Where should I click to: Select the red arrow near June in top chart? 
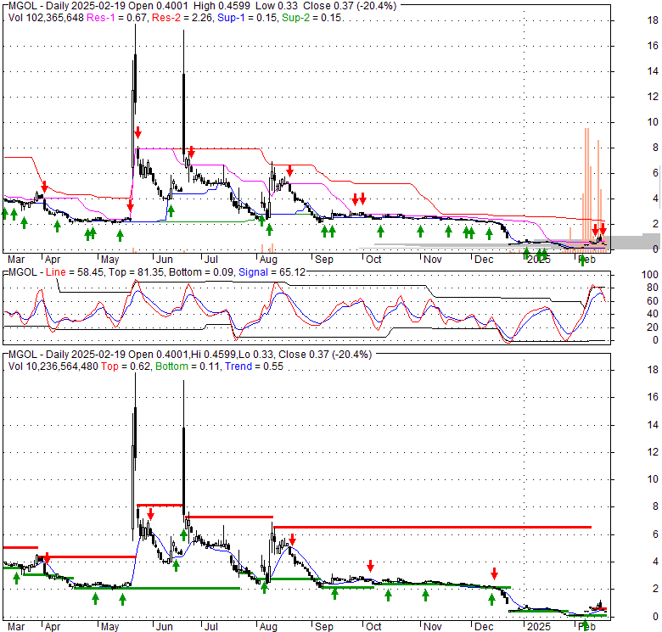191,152
